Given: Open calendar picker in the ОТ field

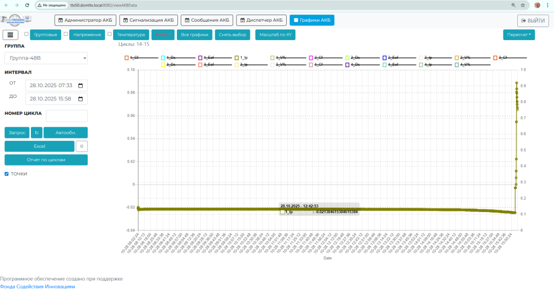Looking at the screenshot, I should click(x=81, y=85).
